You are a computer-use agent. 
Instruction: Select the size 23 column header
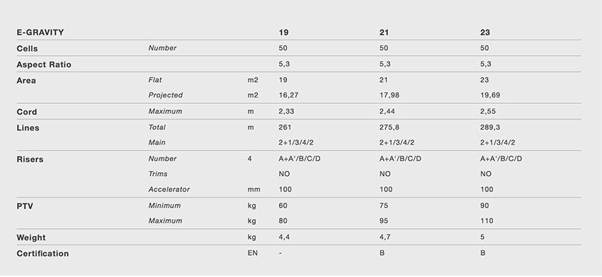coord(485,33)
